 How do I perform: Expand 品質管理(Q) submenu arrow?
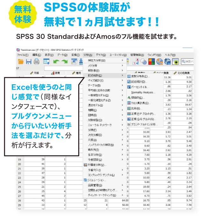[x=122, y=185]
